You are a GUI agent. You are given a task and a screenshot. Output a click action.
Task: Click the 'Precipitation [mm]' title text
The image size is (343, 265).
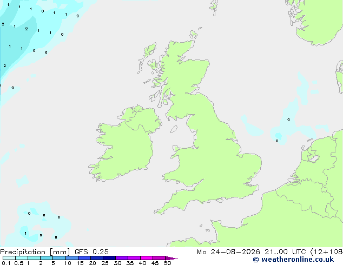[35, 252]
